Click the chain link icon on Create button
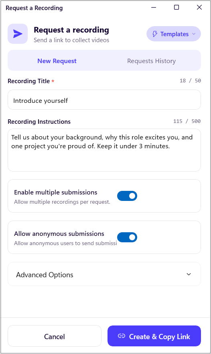The height and width of the screenshot is (354, 211). point(122,336)
